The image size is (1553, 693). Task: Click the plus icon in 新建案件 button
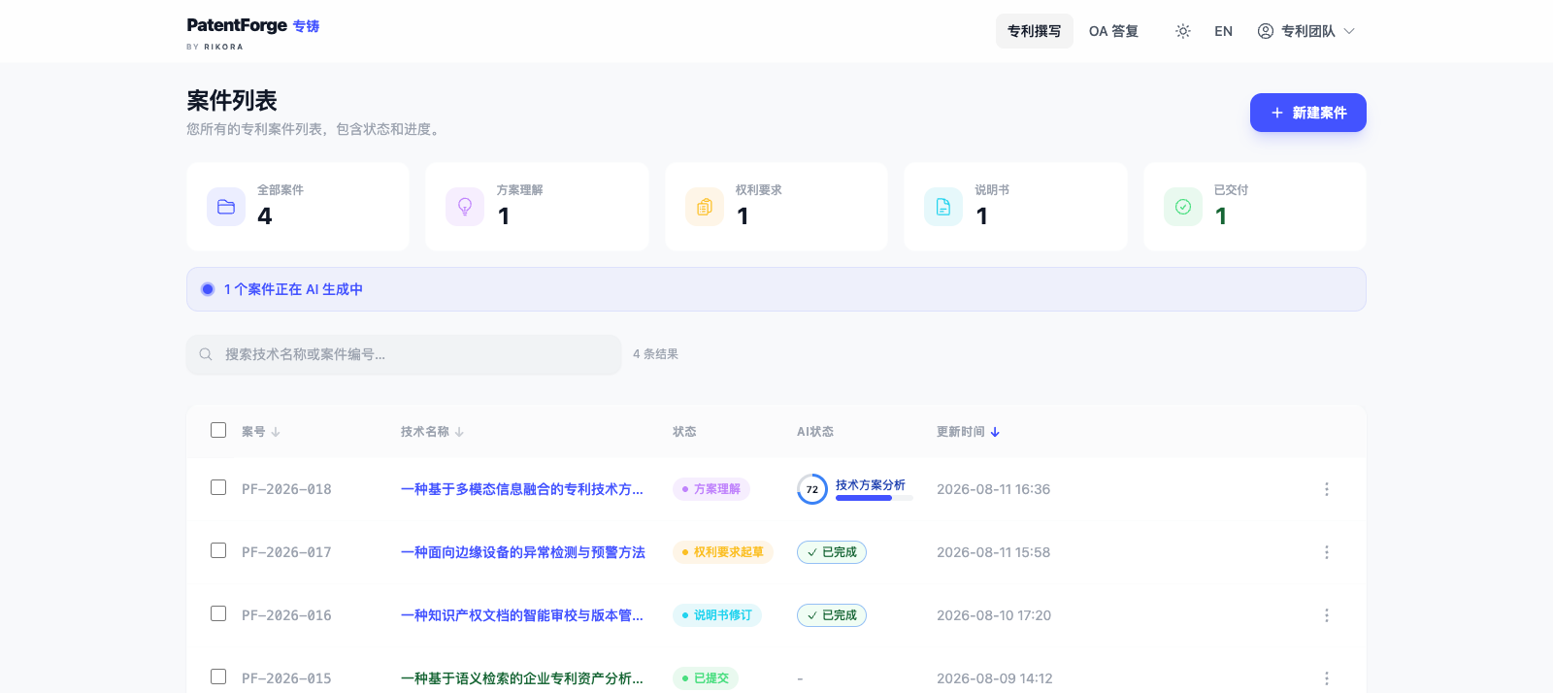[1277, 113]
